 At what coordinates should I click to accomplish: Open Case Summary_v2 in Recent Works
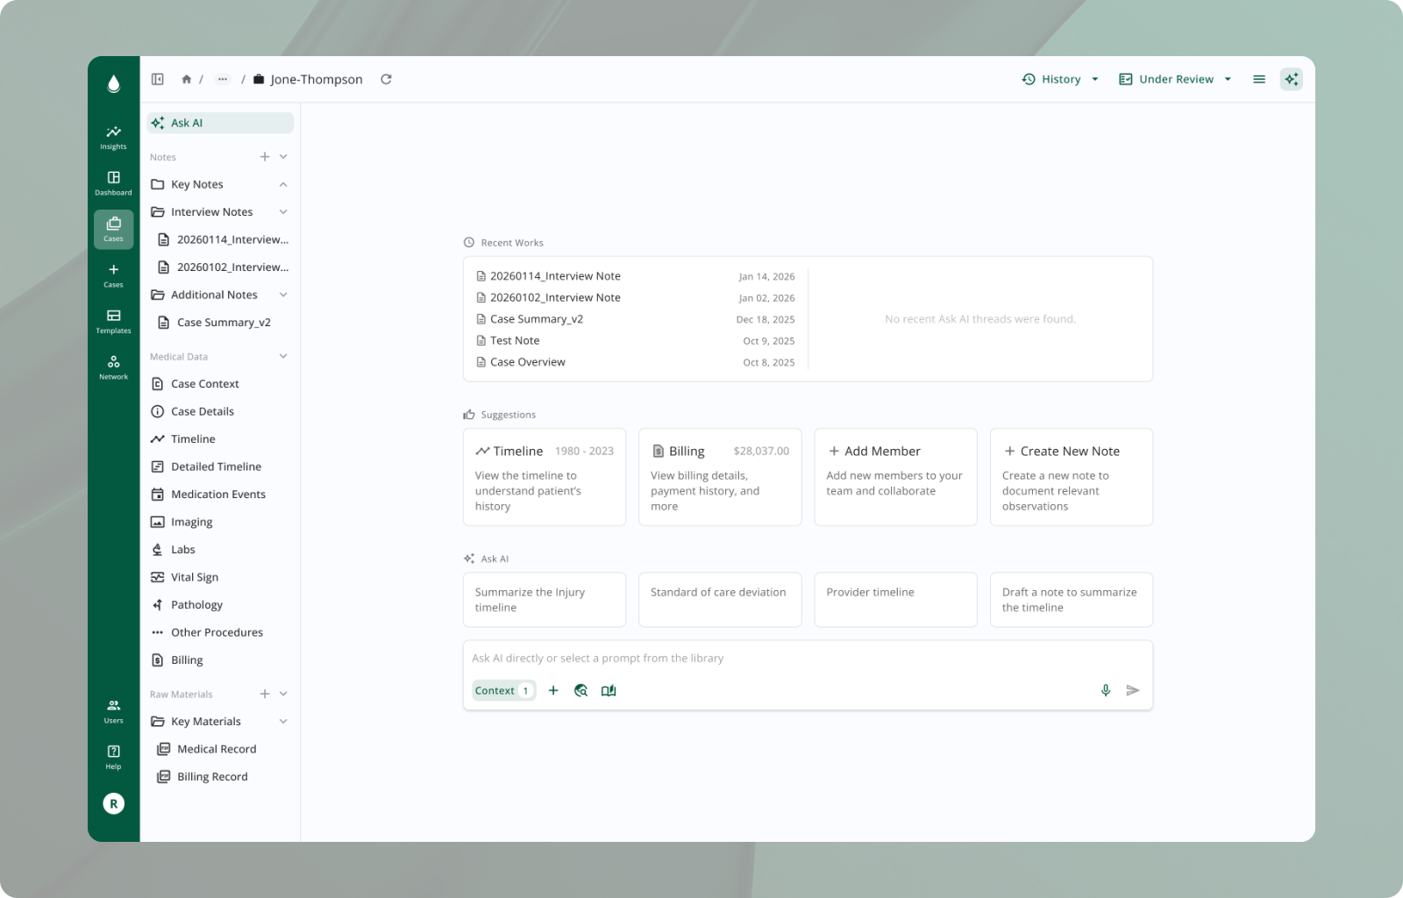(536, 319)
